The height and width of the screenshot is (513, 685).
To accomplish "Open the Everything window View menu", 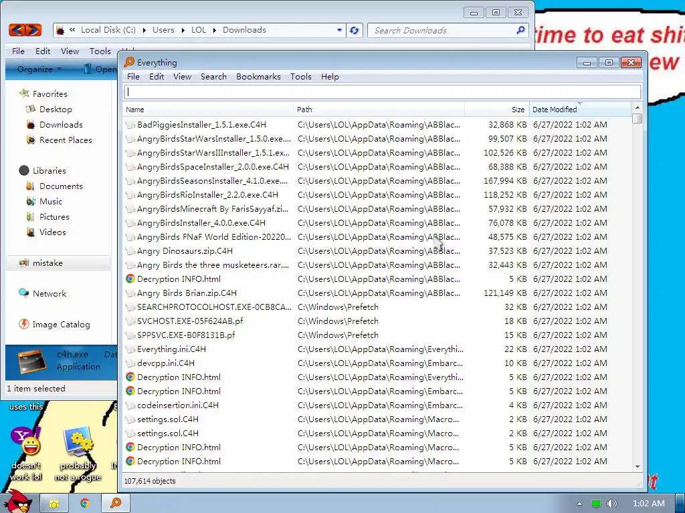I will click(182, 76).
